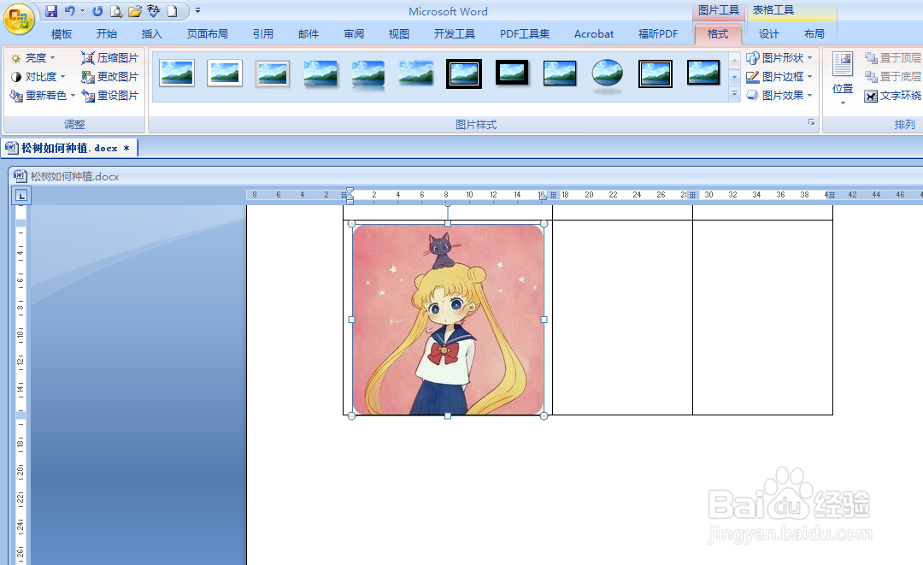The image size is (923, 565).
Task: Open print preview from quick access toolbar
Action: pos(116,11)
